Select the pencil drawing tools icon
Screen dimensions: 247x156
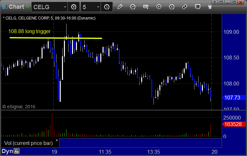coord(120,7)
